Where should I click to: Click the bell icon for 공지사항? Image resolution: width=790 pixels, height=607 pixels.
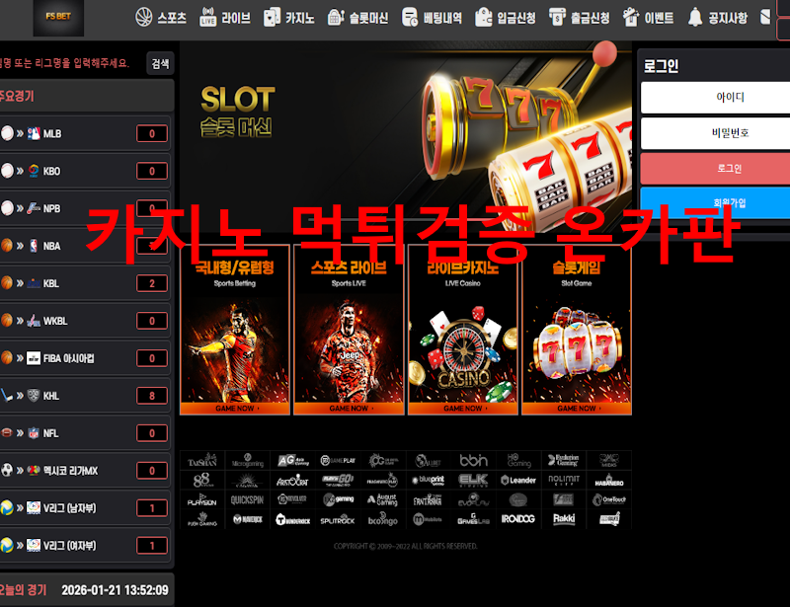pyautogui.click(x=695, y=17)
